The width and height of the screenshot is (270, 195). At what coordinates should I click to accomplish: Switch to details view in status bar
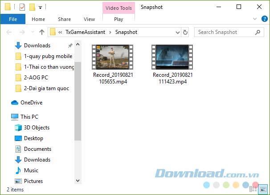click(253, 190)
